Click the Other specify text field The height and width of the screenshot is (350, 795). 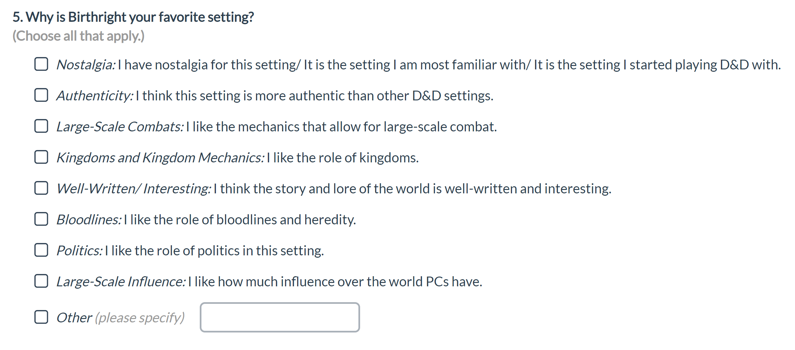coord(280,317)
